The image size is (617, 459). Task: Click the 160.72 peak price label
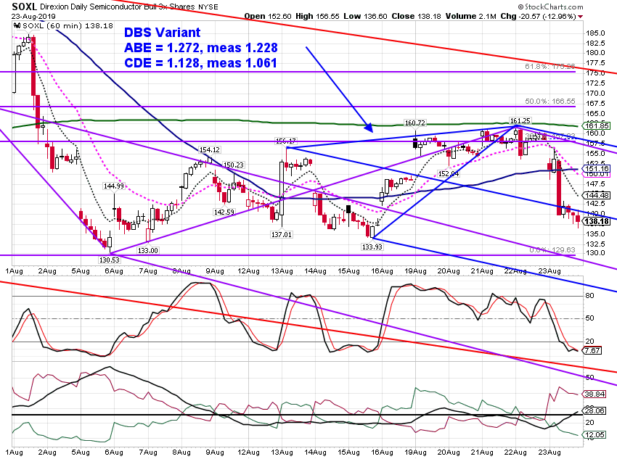(415, 123)
